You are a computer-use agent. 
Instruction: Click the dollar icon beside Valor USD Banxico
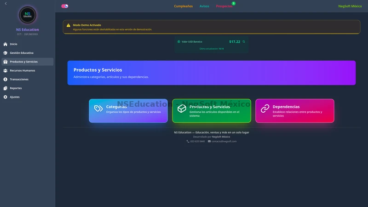[x=179, y=41]
